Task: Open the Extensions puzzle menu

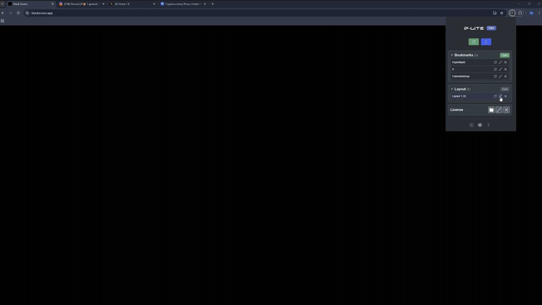Action: point(520,13)
